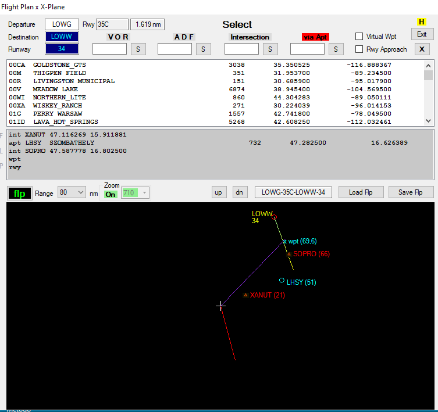
Task: Select airport row 00WI NORTHERN_LITE
Action: point(215,97)
